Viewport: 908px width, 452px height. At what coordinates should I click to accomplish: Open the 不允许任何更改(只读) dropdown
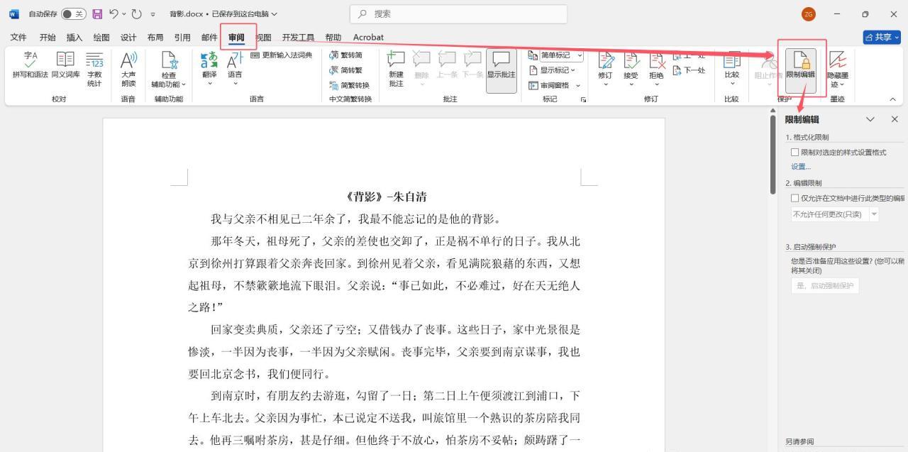[x=873, y=214]
